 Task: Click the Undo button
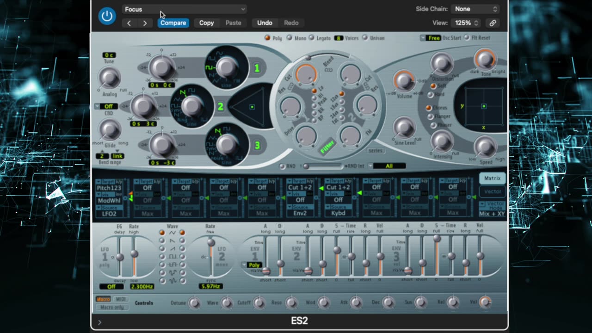point(265,23)
